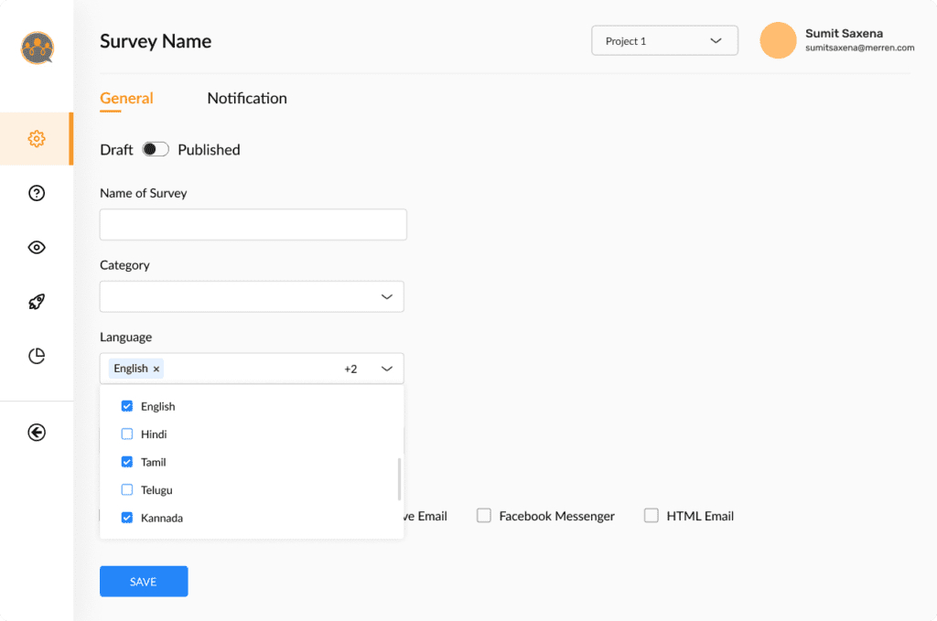
Task: Click the Draft label
Action: (116, 149)
